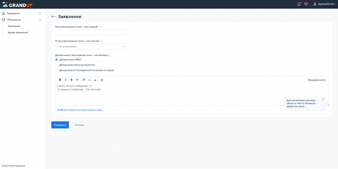338x169 pixels.
Task: Insert a blockquote using the quote icon
Action: [95, 80]
